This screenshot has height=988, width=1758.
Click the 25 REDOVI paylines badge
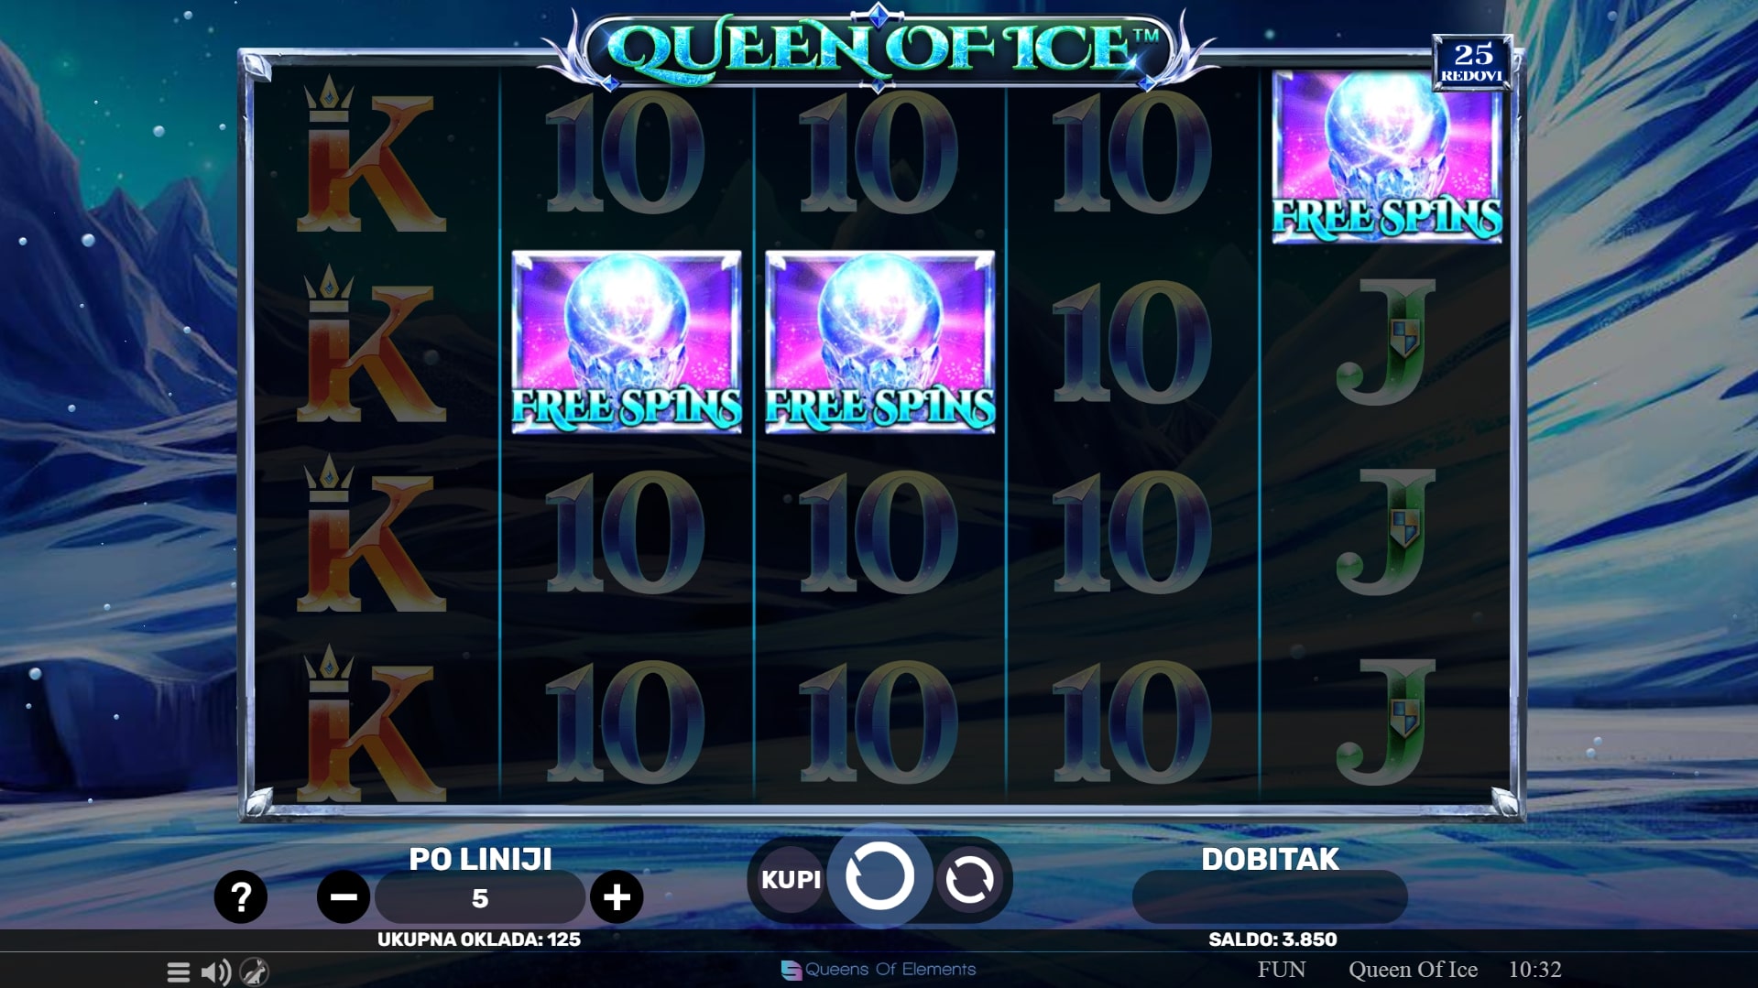point(1472,62)
